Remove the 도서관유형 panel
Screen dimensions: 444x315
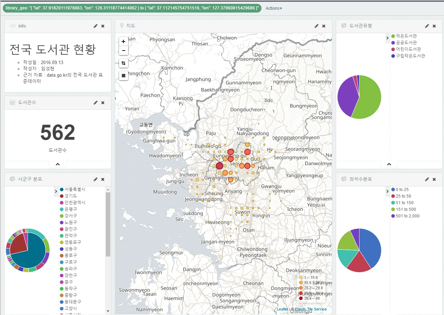pyautogui.click(x=434, y=26)
